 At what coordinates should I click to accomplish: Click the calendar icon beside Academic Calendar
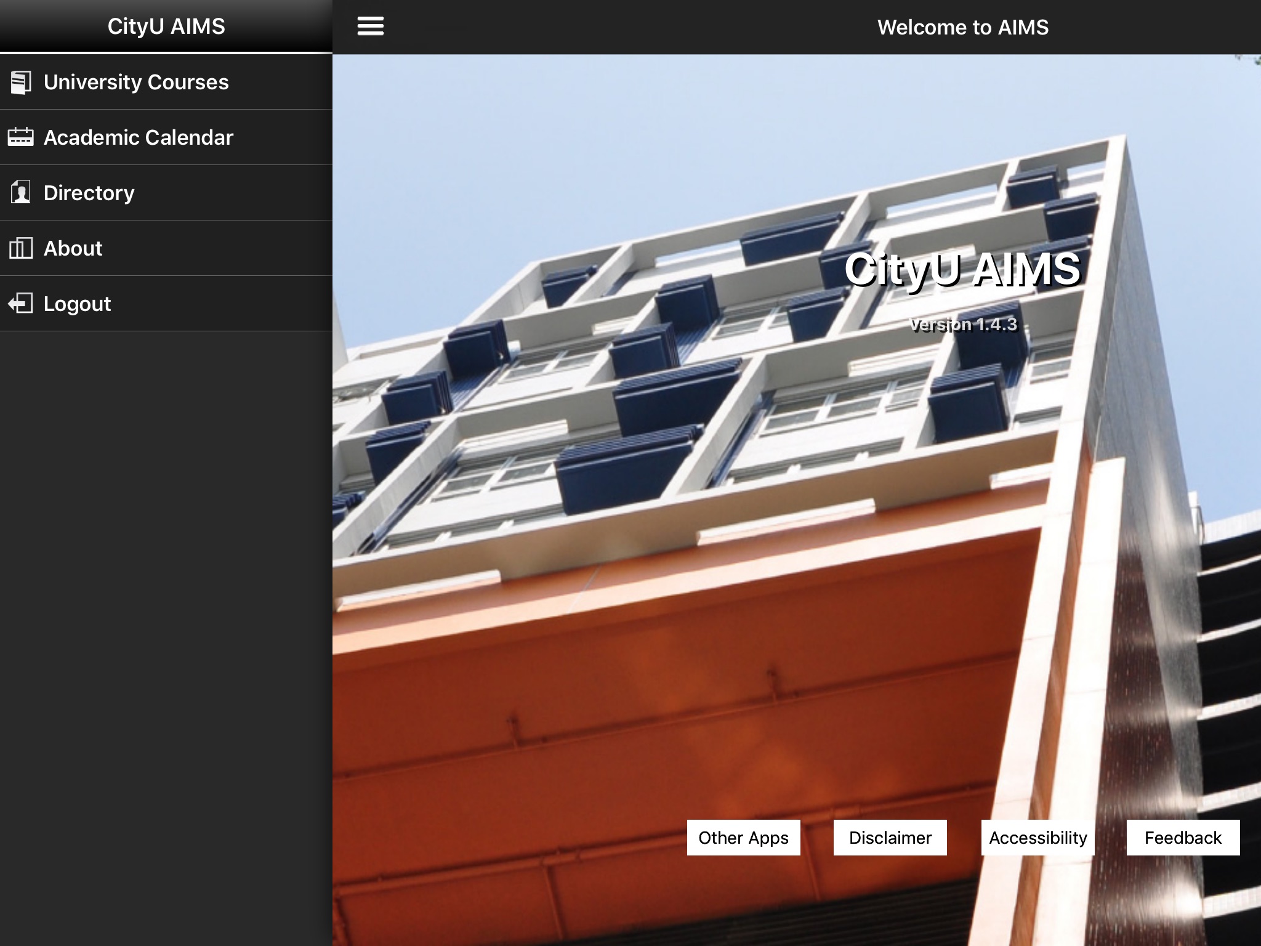point(21,137)
